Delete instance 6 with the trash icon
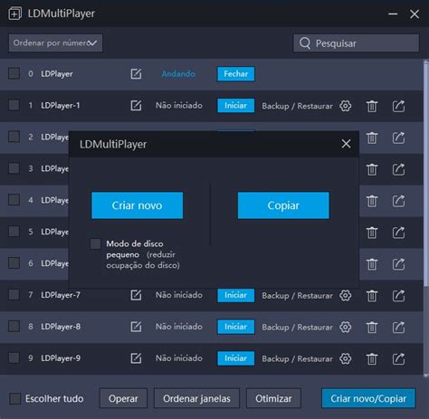 pos(372,264)
